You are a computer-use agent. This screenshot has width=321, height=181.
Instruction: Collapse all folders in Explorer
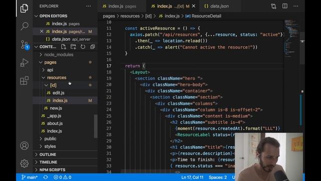click(92, 47)
